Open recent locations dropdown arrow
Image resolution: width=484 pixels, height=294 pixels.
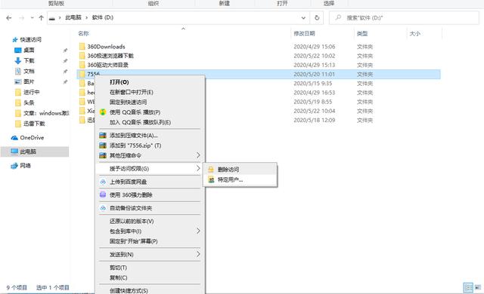tap(32, 18)
